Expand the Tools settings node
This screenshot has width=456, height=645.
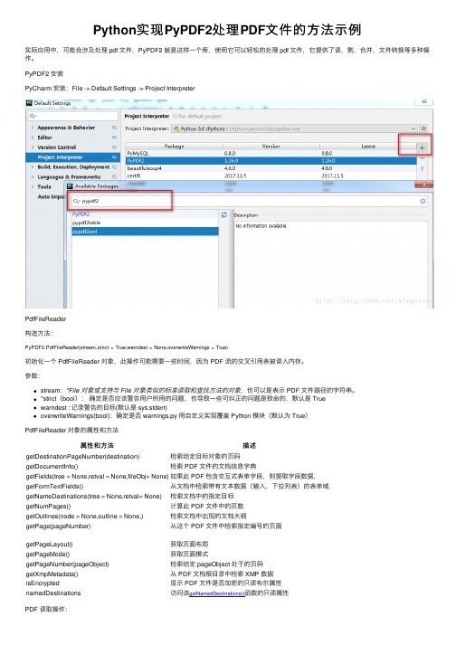(33, 186)
